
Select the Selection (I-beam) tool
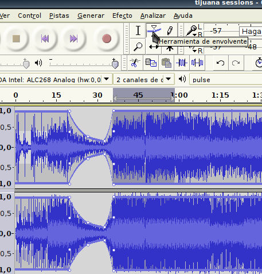coord(138,30)
